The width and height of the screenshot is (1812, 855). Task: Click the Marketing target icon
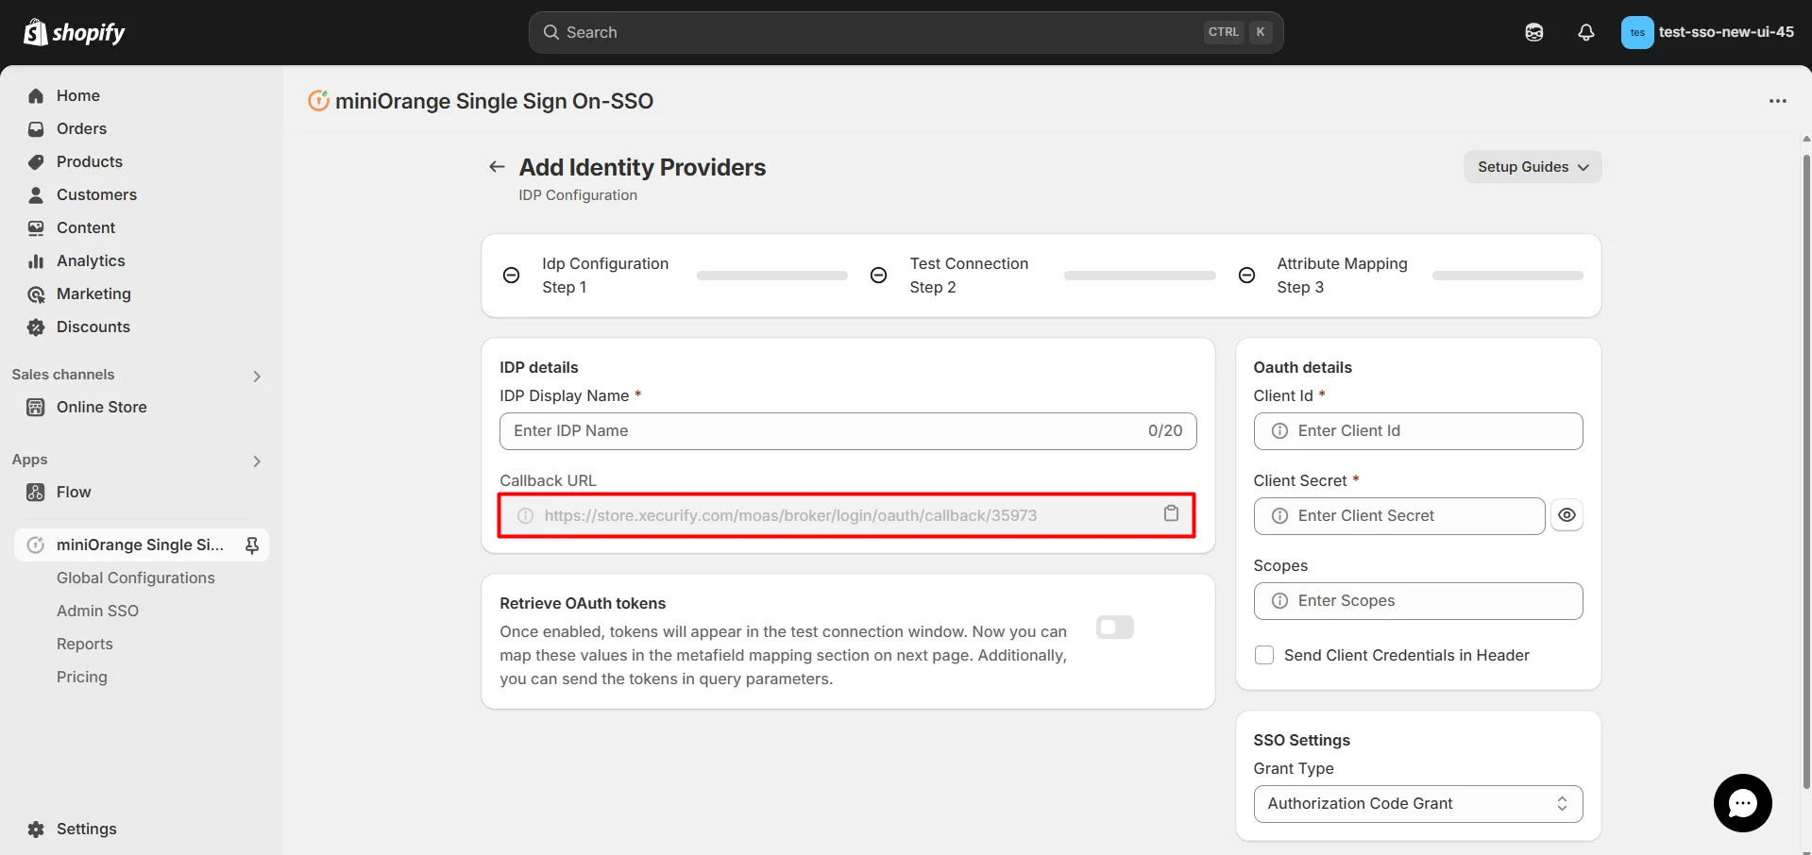(36, 293)
